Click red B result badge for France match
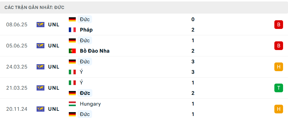Viewport: 288px width, 118px height. click(x=278, y=25)
